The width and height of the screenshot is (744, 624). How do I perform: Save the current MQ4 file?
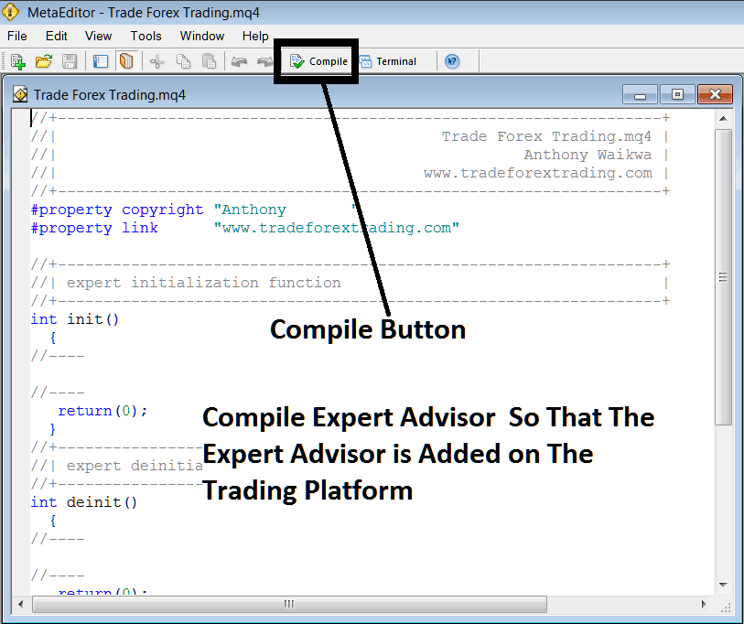click(x=69, y=60)
